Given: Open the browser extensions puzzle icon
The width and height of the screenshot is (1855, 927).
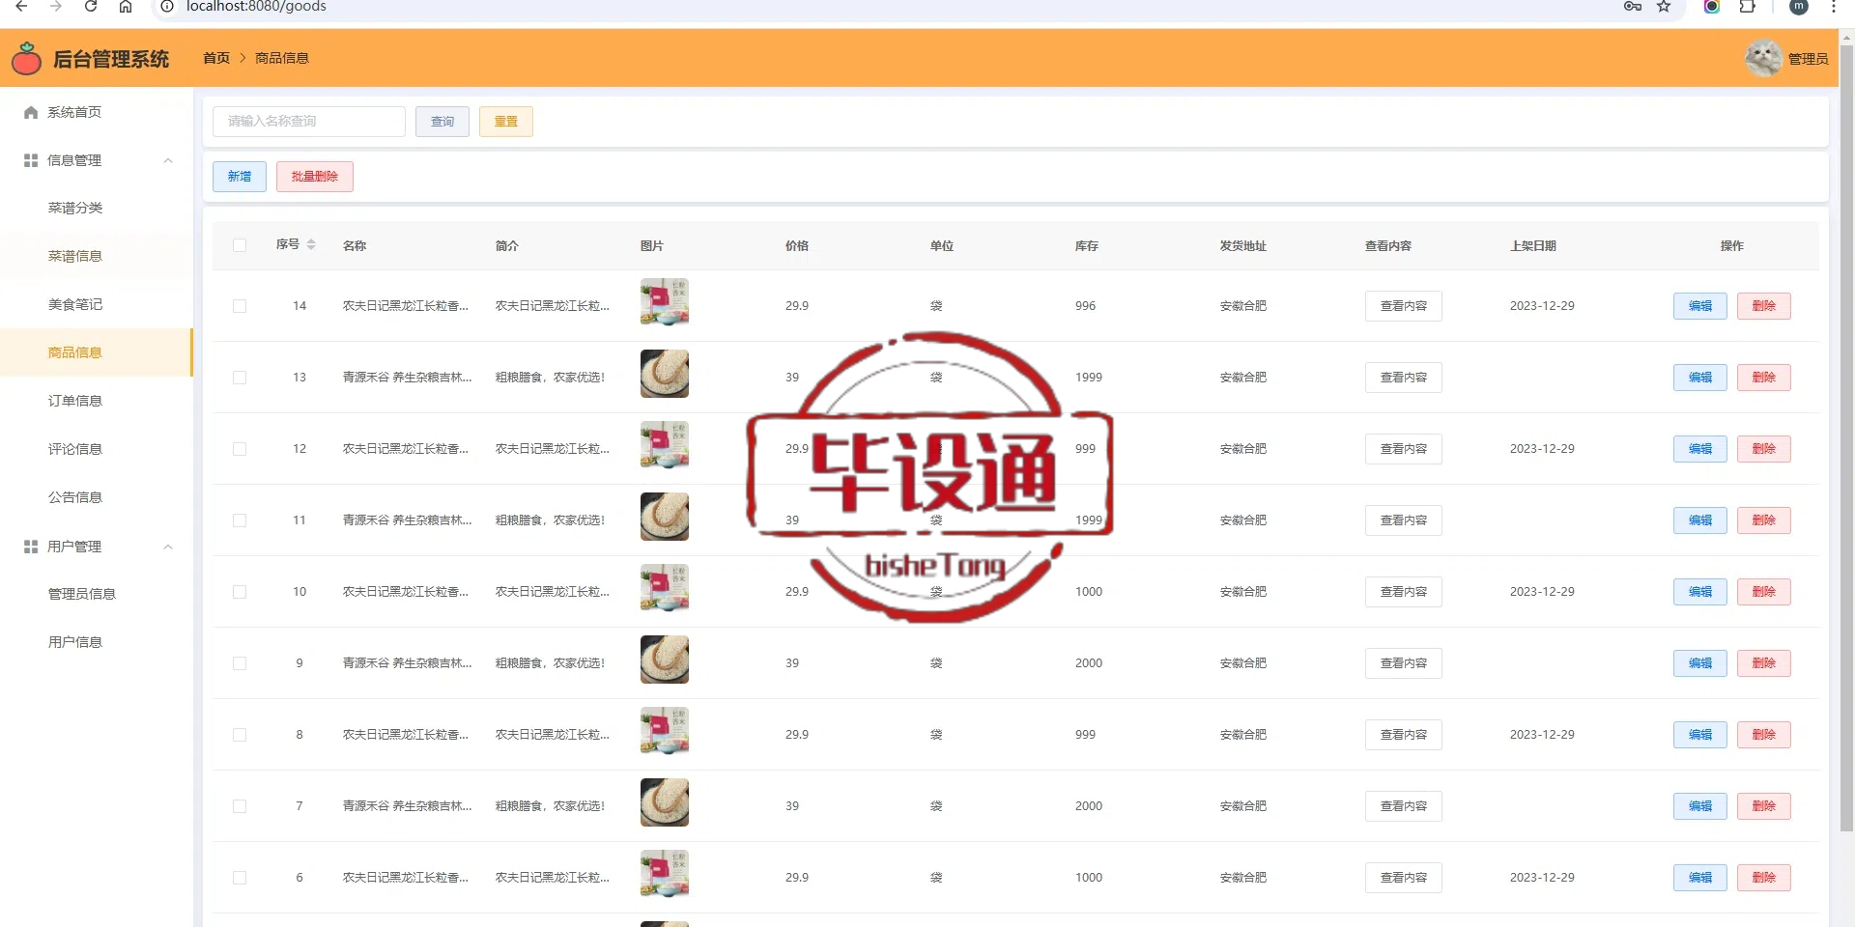Looking at the screenshot, I should coord(1747,7).
